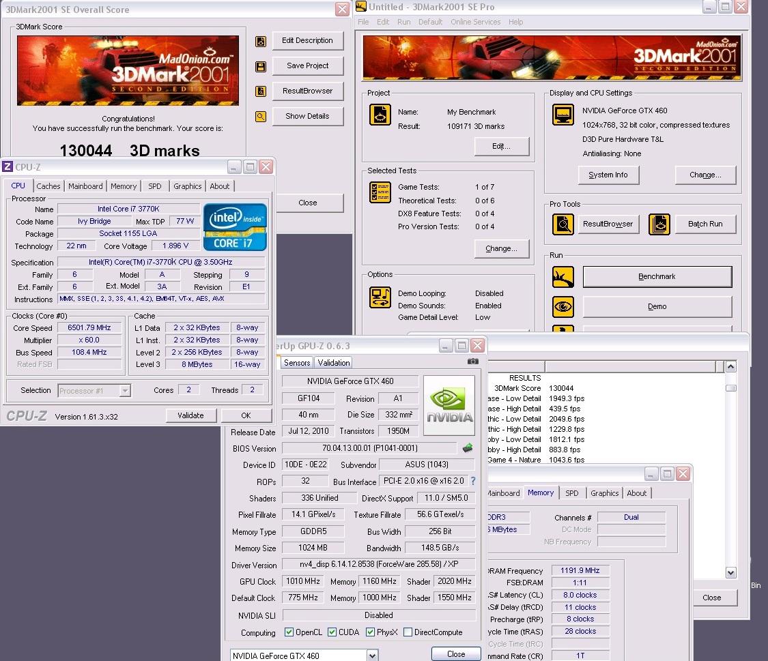Click the Intel Core i7 logo in CPU-Z
The width and height of the screenshot is (768, 661).
click(x=235, y=227)
